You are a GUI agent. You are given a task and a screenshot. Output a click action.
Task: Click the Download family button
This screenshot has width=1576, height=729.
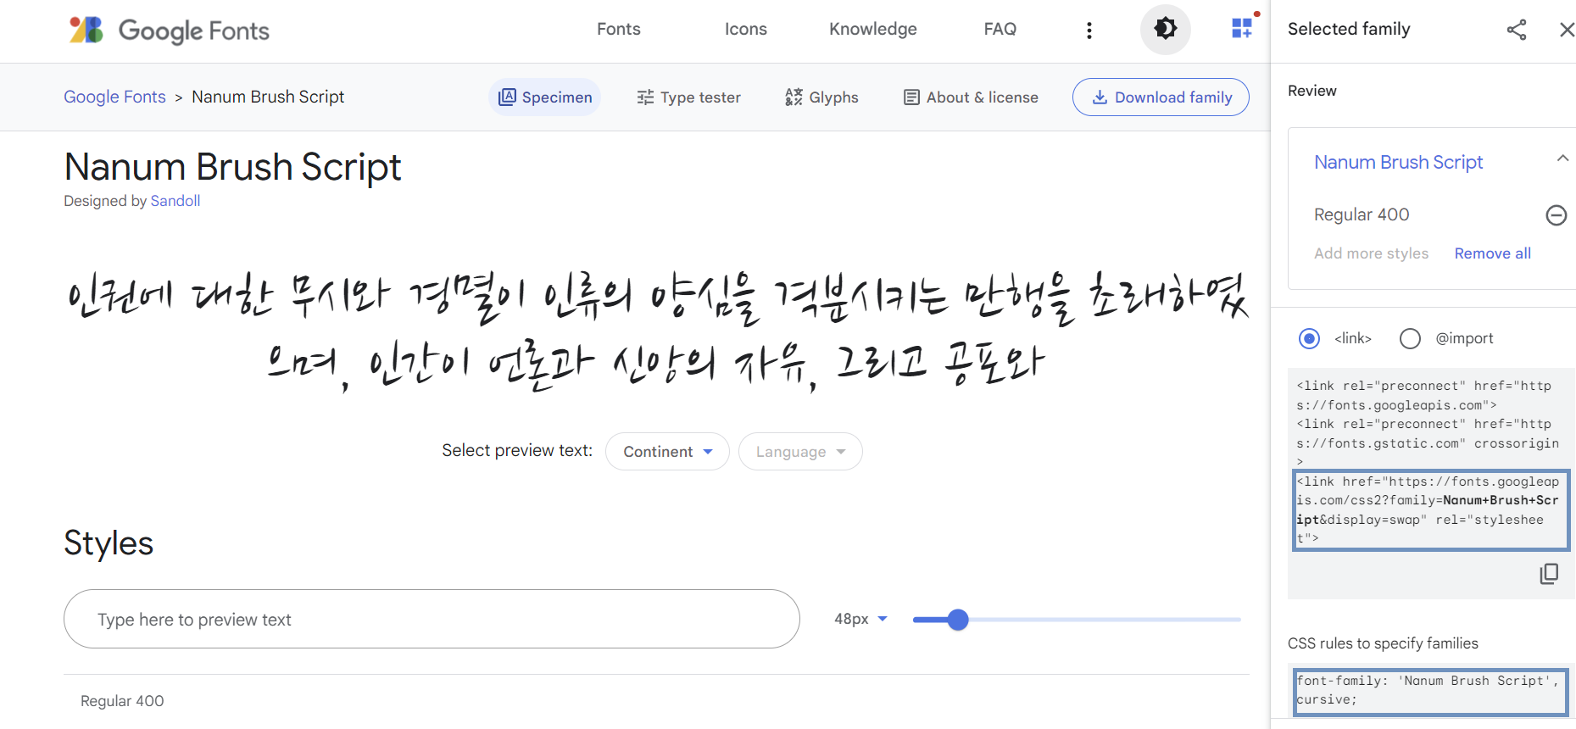(1161, 97)
